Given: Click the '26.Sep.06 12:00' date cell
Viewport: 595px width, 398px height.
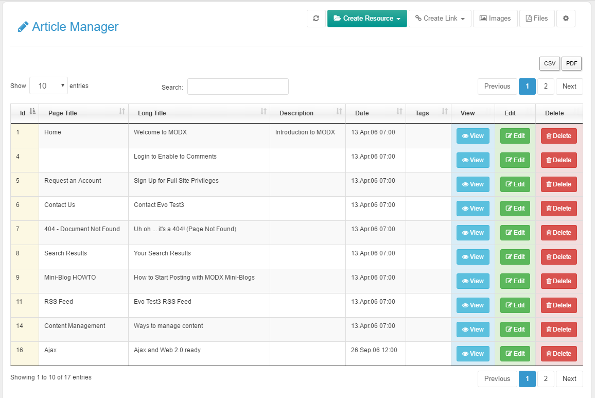Looking at the screenshot, I should pos(376,354).
